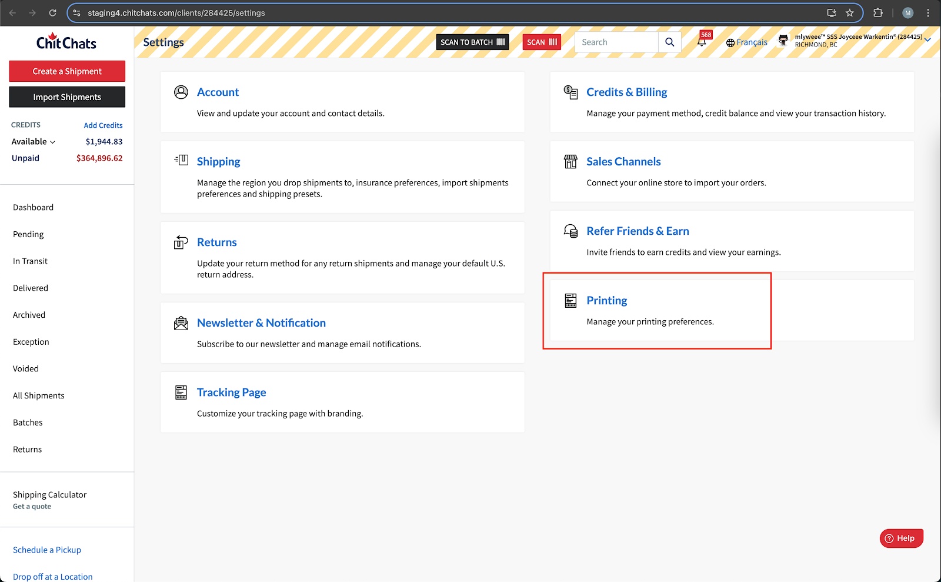This screenshot has width=941, height=582.
Task: Go to In Transit in sidebar
Action: coord(30,261)
